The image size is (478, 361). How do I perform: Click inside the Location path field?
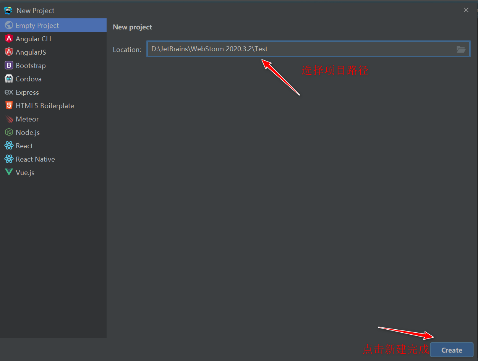267,49
